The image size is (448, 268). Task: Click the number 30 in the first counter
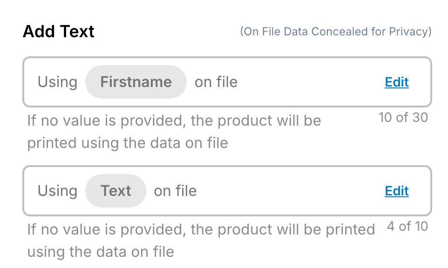[420, 118]
